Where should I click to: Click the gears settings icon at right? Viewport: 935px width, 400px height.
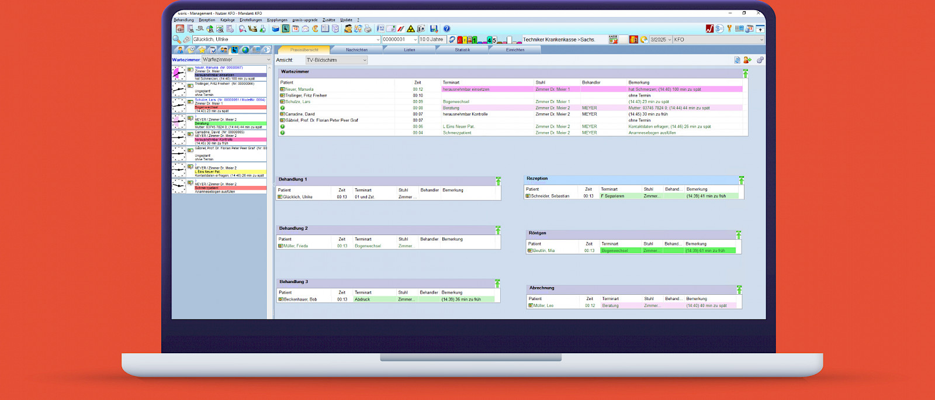click(760, 60)
